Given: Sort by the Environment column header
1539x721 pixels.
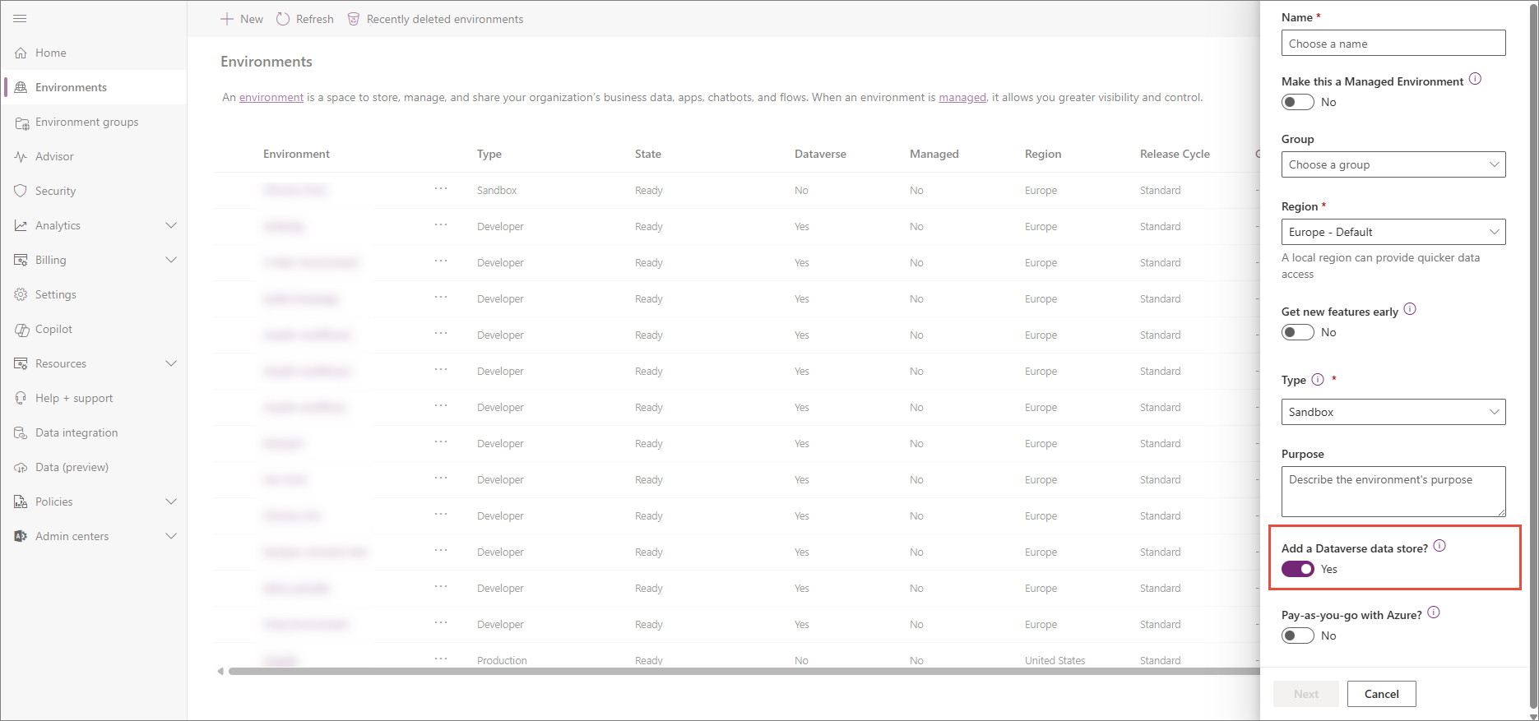Looking at the screenshot, I should (296, 154).
